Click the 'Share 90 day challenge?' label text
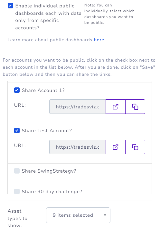Image resolution: width=160 pixels, height=230 pixels. pos(52,192)
